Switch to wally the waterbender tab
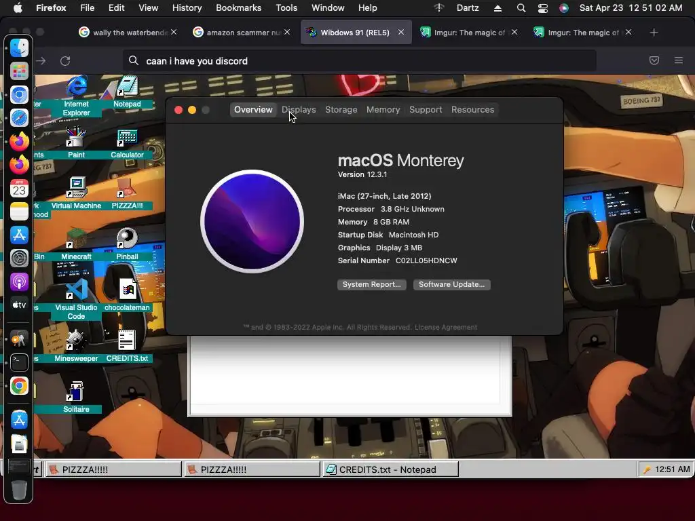This screenshot has height=521, width=695. 128,33
